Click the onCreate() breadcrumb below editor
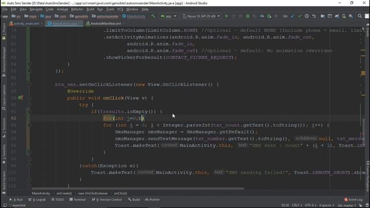Image resolution: width=370 pixels, height=208 pixels. [64, 194]
